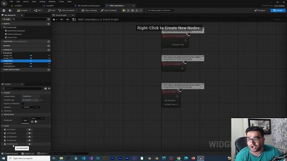Viewport: 287px width, 161px height.
Task: Click the Unreal Engine logo icon
Action: click(4, 3)
